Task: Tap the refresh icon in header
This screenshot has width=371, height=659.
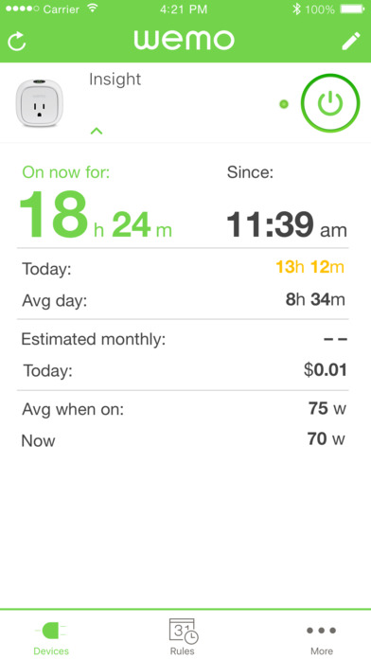Action: coord(17,42)
